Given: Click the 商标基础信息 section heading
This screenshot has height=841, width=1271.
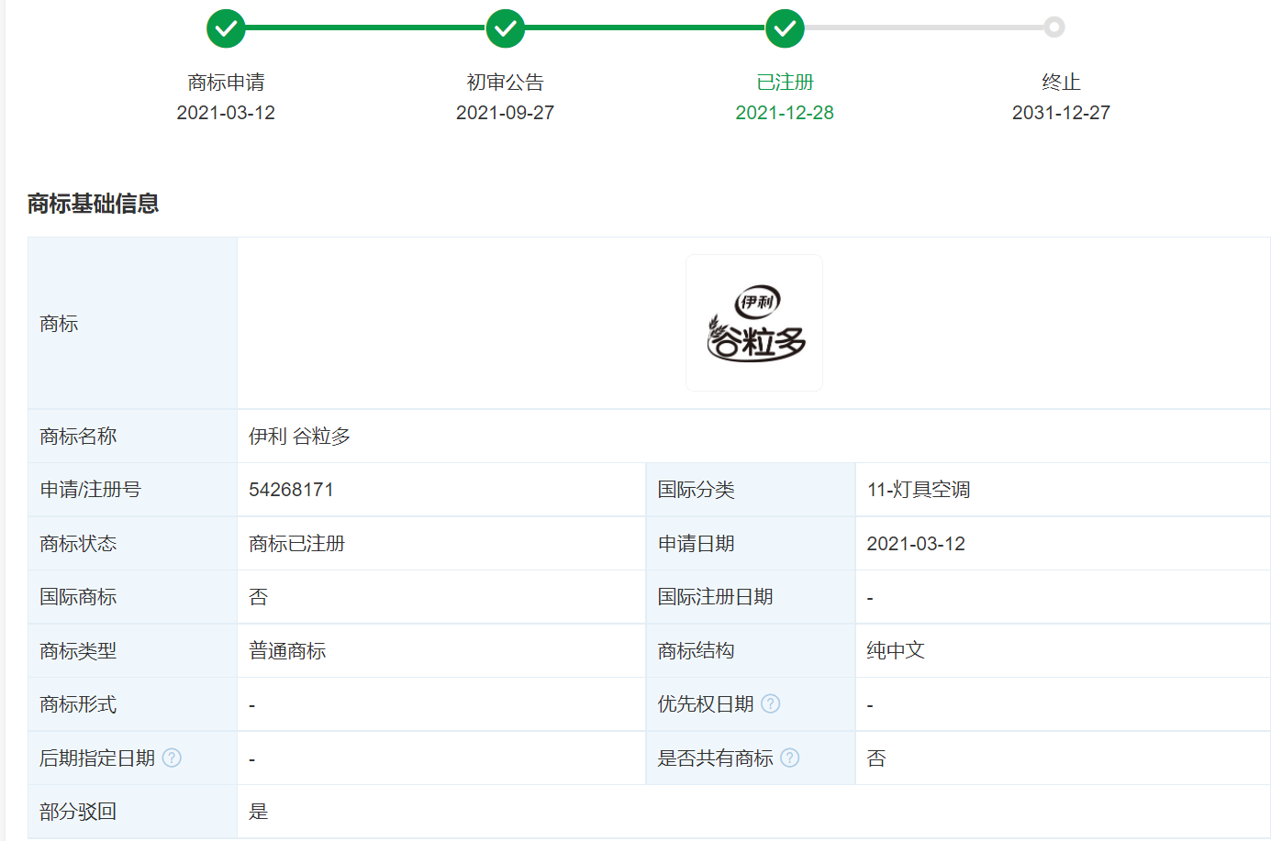Looking at the screenshot, I should coord(93,204).
